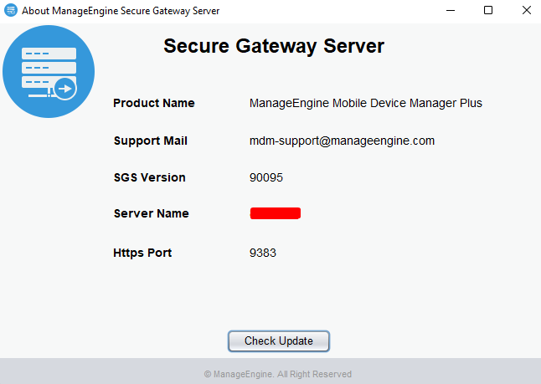
Task: Click the ManageEngine Mobile Device Manager Plus text
Action: (x=366, y=103)
